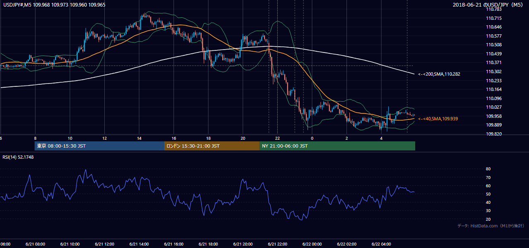This screenshot has height=248, width=529.
Task: Select the London 15:30-21:00 JST session bar
Action: tap(212, 146)
